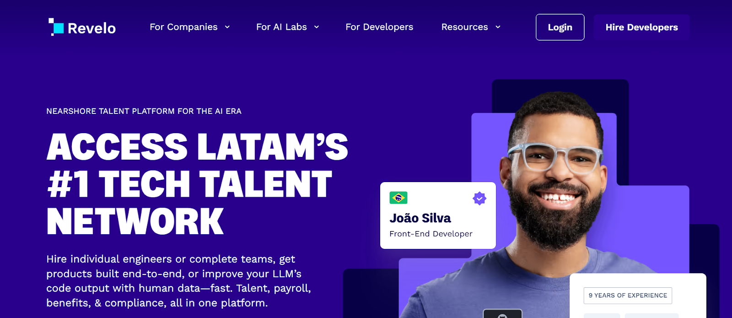Image resolution: width=732 pixels, height=318 pixels.
Task: Expand the For Companies chevron arrow
Action: (x=227, y=27)
